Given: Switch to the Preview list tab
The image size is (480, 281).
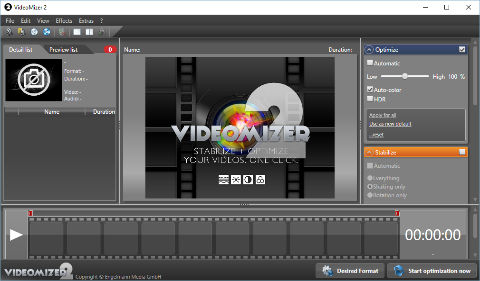Looking at the screenshot, I should pos(64,50).
